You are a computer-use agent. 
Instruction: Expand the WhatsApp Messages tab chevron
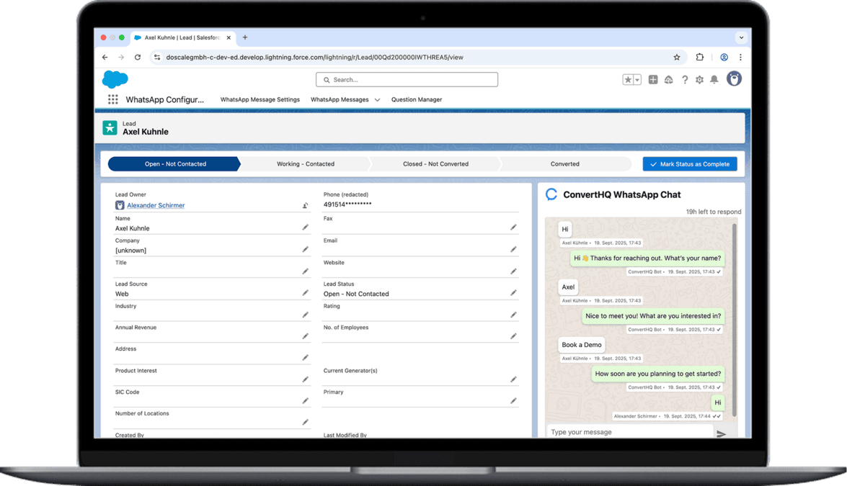(377, 100)
